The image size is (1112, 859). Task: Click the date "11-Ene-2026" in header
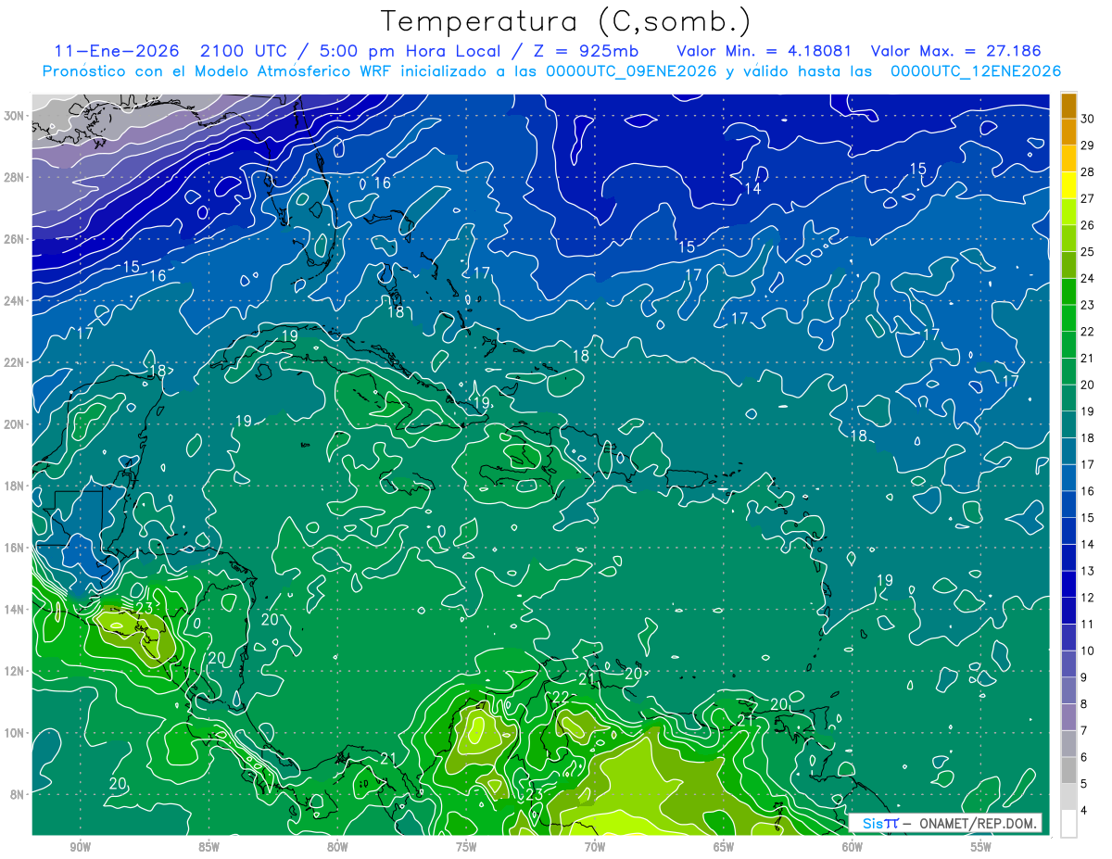[116, 51]
